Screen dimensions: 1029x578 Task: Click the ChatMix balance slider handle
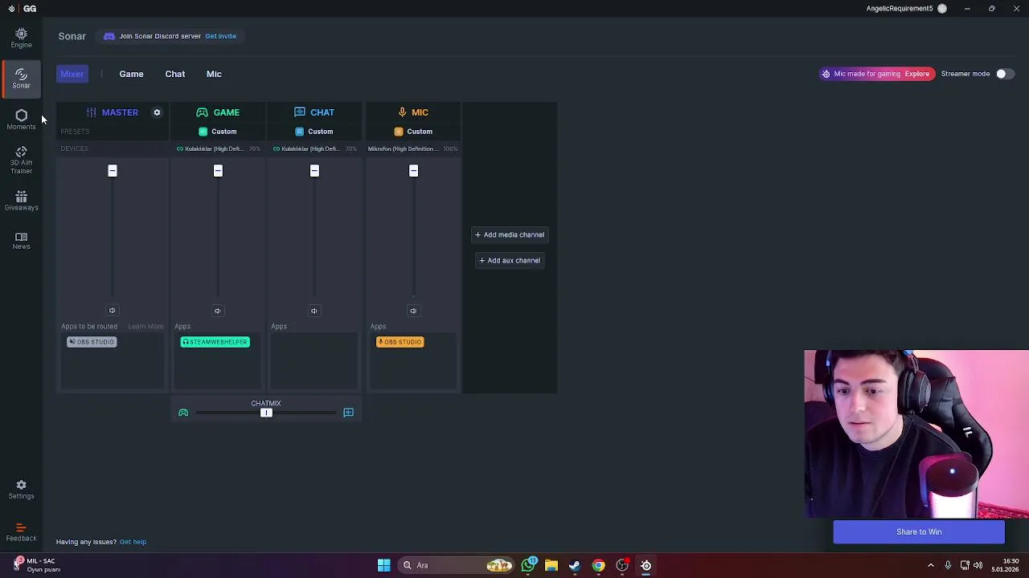(266, 413)
